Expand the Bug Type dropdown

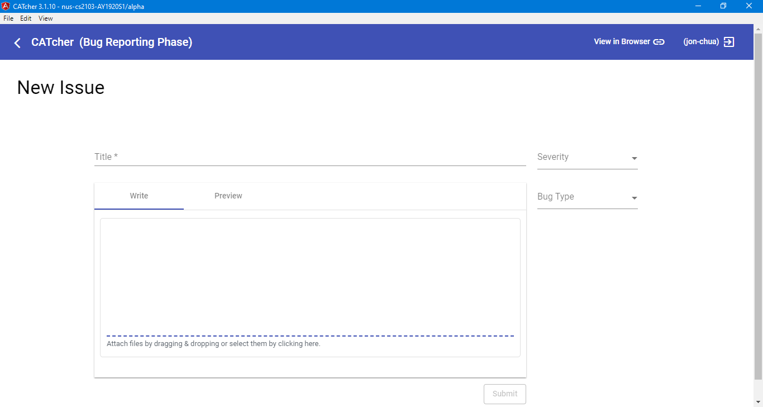(587, 197)
